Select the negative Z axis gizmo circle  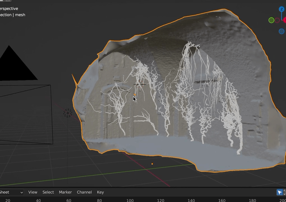pyautogui.click(x=282, y=31)
